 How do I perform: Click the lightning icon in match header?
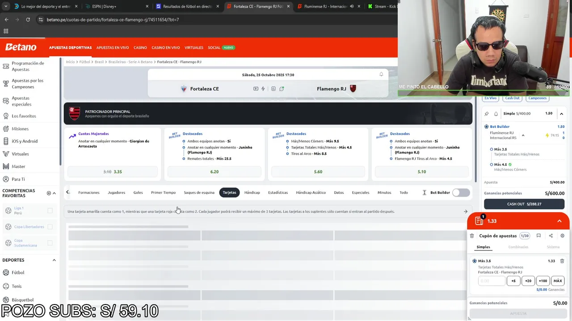click(x=263, y=89)
